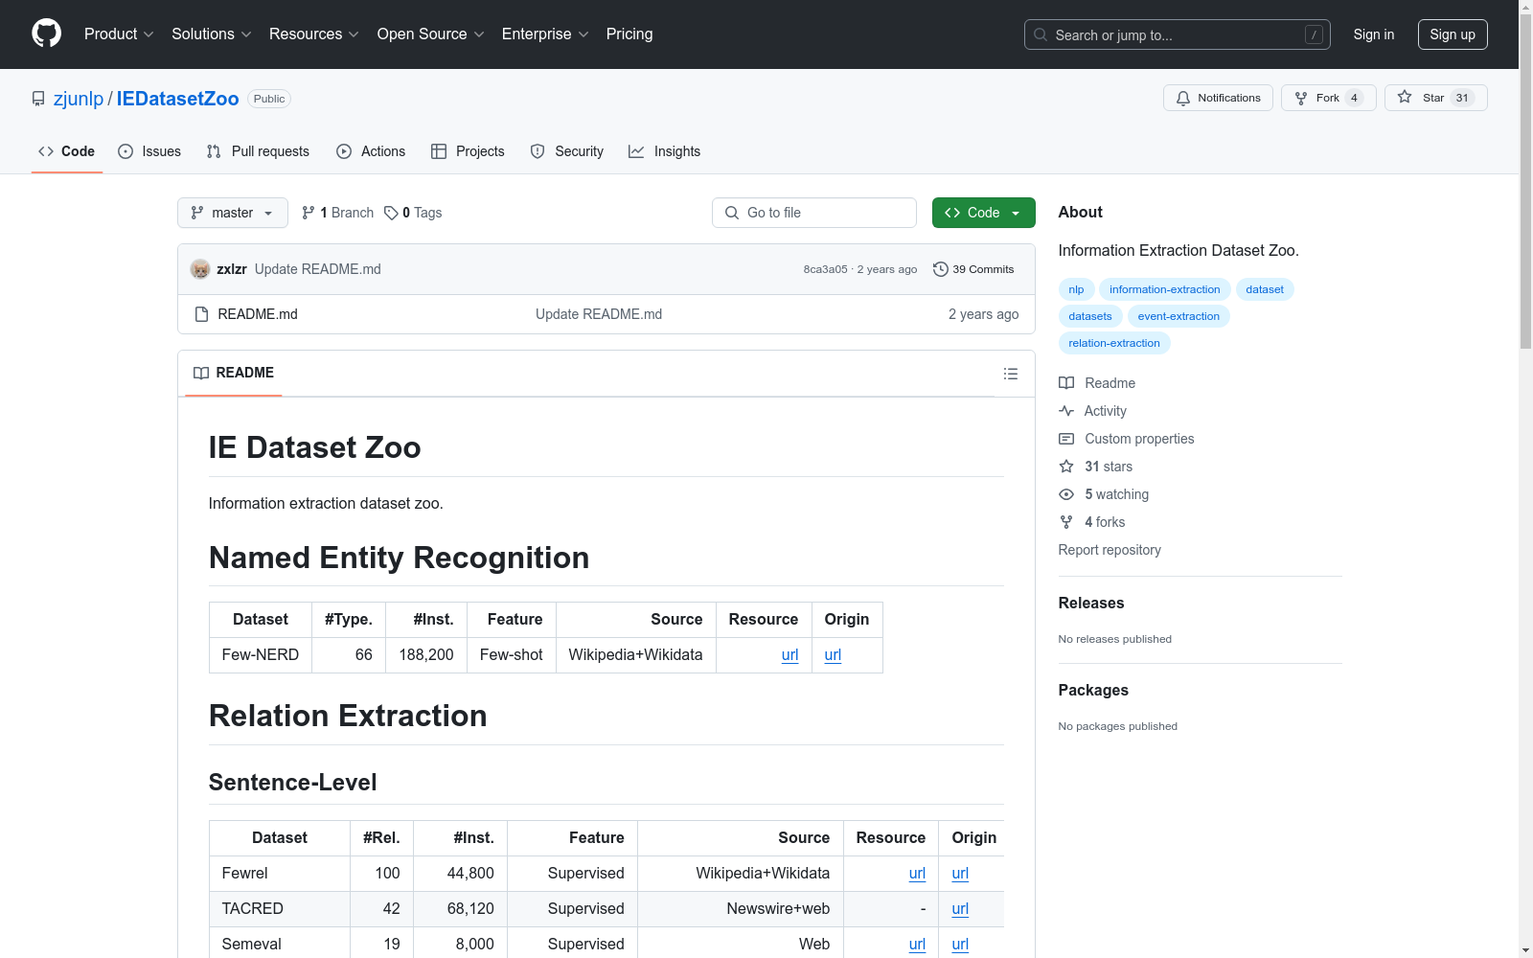The image size is (1533, 958).
Task: Select the relation-extraction topic tag
Action: click(1114, 343)
